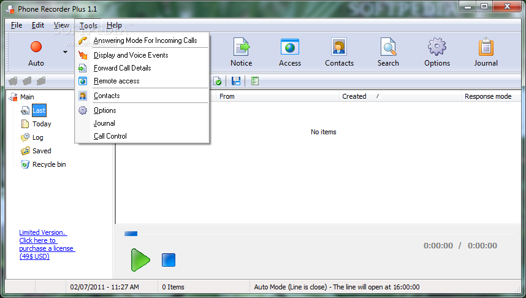Sort by the From column header

click(x=277, y=96)
